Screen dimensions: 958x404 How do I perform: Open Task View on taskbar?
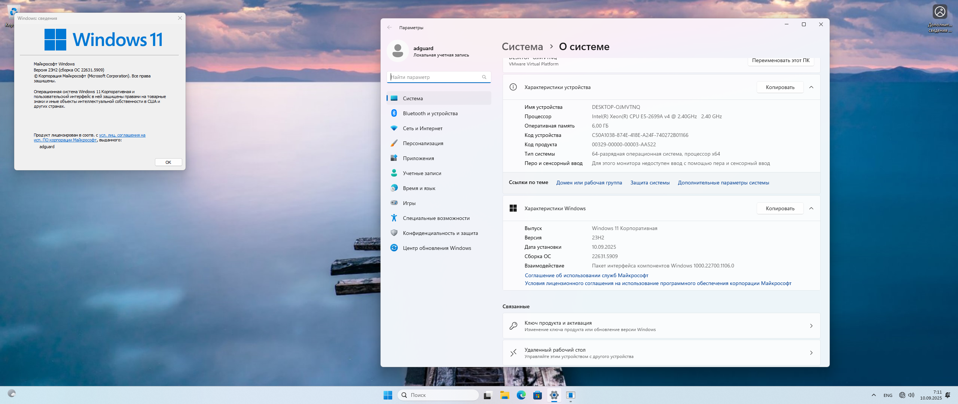pos(488,395)
